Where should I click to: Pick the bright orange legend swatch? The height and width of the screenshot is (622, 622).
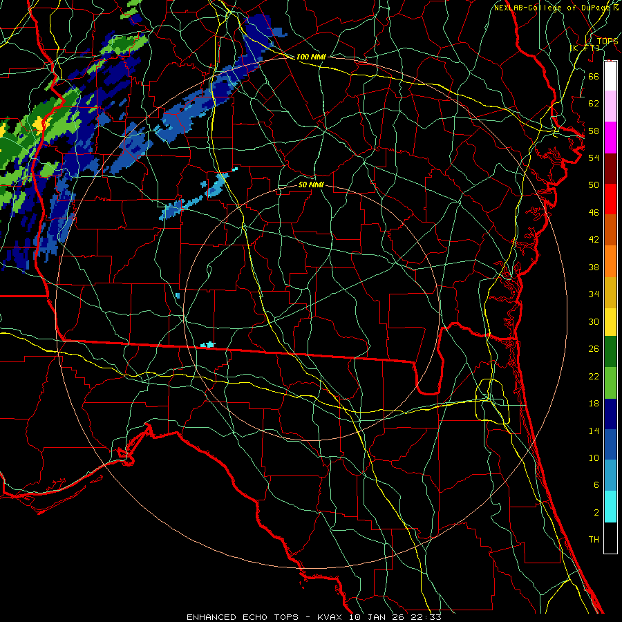tap(610, 261)
